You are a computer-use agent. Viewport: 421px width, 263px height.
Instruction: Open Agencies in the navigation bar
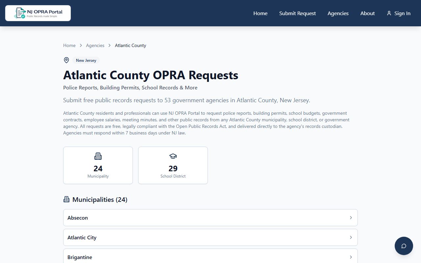[x=338, y=13]
